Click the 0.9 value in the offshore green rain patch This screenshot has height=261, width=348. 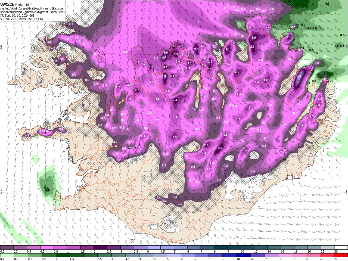point(47,190)
